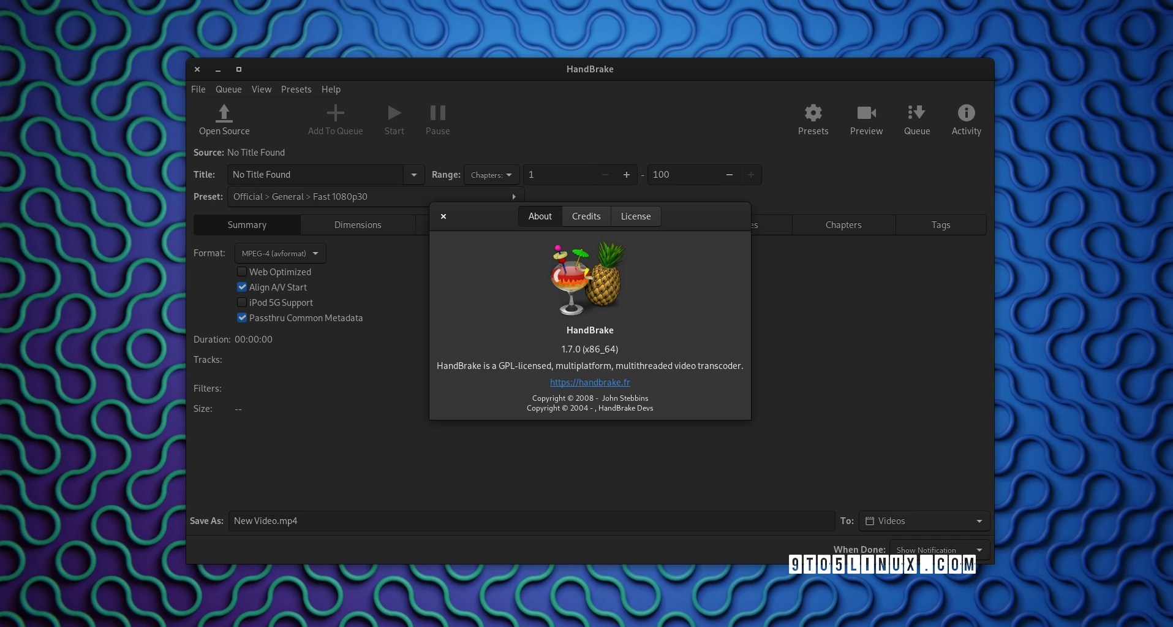Open the Preview window icon
This screenshot has height=627, width=1173.
click(866, 119)
